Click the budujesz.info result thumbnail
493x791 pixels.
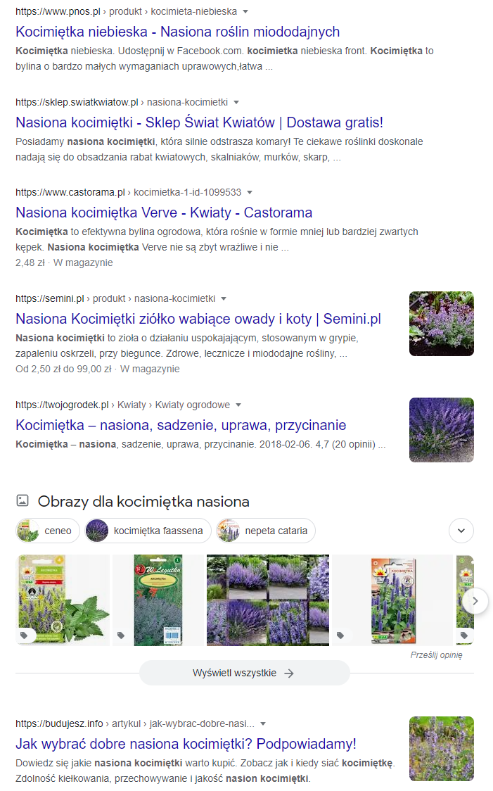(x=442, y=749)
